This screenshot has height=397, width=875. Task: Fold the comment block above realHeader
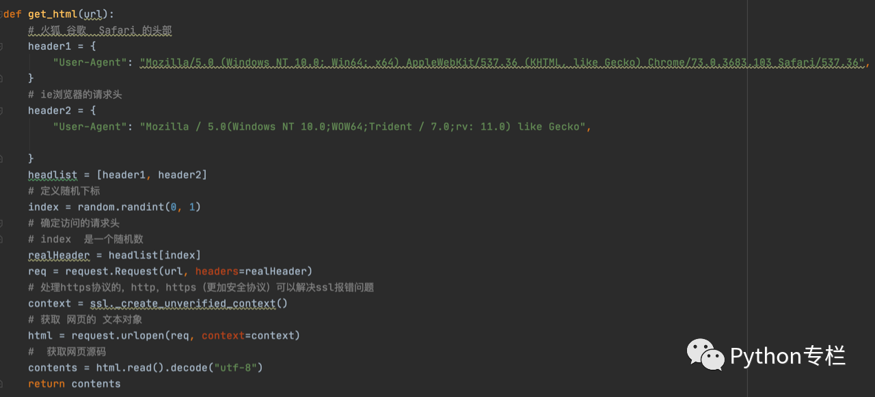pyautogui.click(x=1, y=223)
